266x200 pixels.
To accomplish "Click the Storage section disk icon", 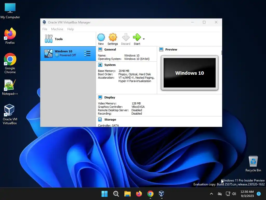I will click(100, 119).
